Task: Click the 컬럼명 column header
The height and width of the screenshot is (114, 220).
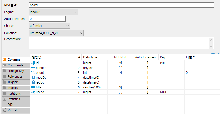Action: [x=43, y=57]
